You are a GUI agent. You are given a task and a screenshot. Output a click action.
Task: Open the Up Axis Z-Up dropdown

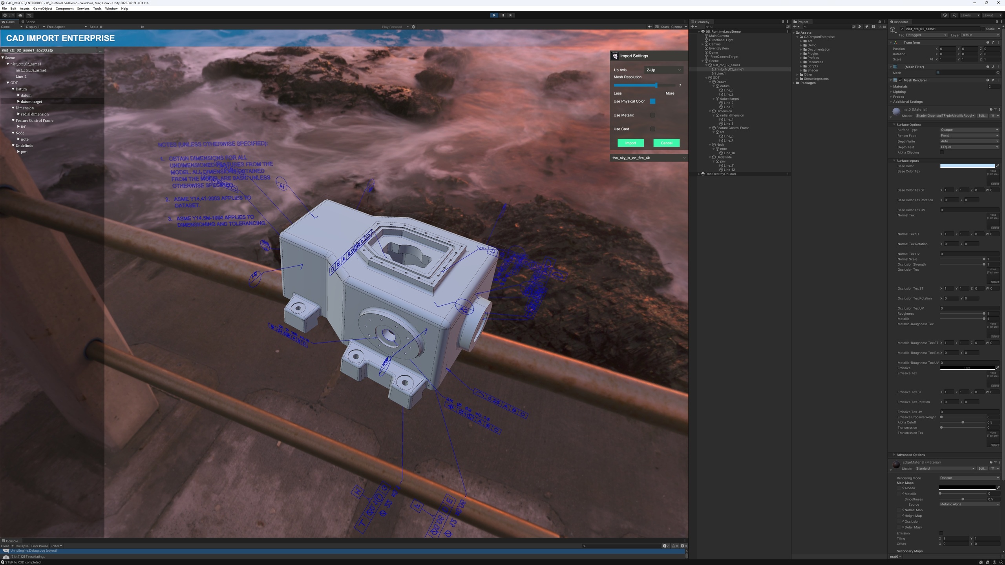663,70
